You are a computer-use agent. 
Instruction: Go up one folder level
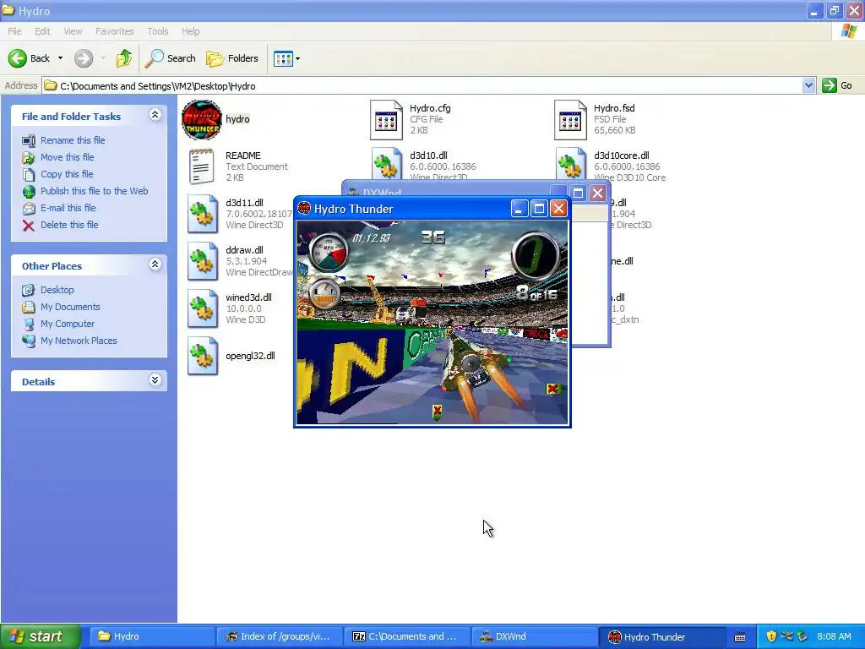123,58
